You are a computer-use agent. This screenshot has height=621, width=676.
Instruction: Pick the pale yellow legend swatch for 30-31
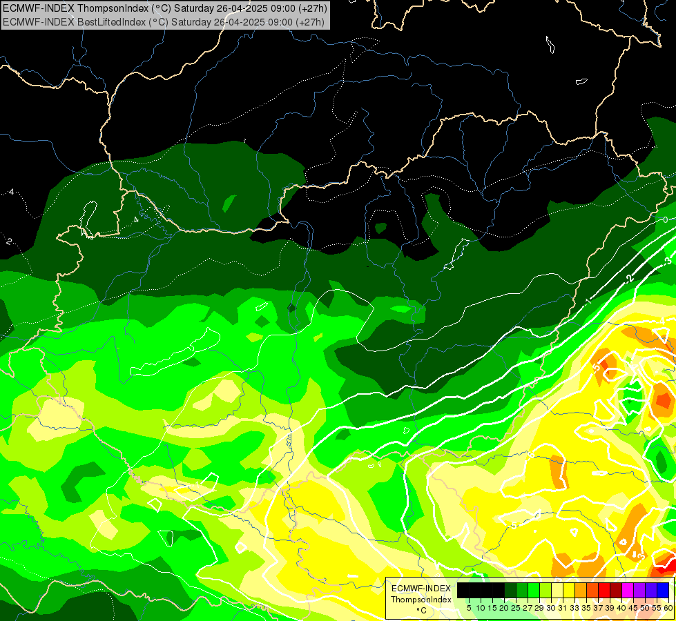[557, 590]
